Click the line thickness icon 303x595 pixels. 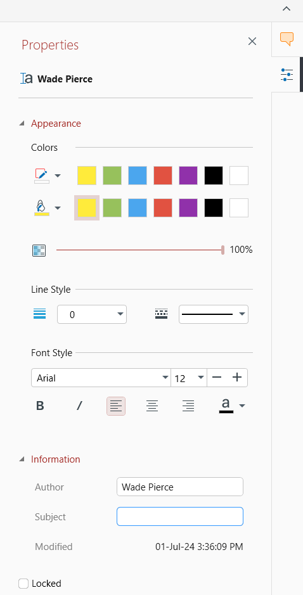click(39, 314)
